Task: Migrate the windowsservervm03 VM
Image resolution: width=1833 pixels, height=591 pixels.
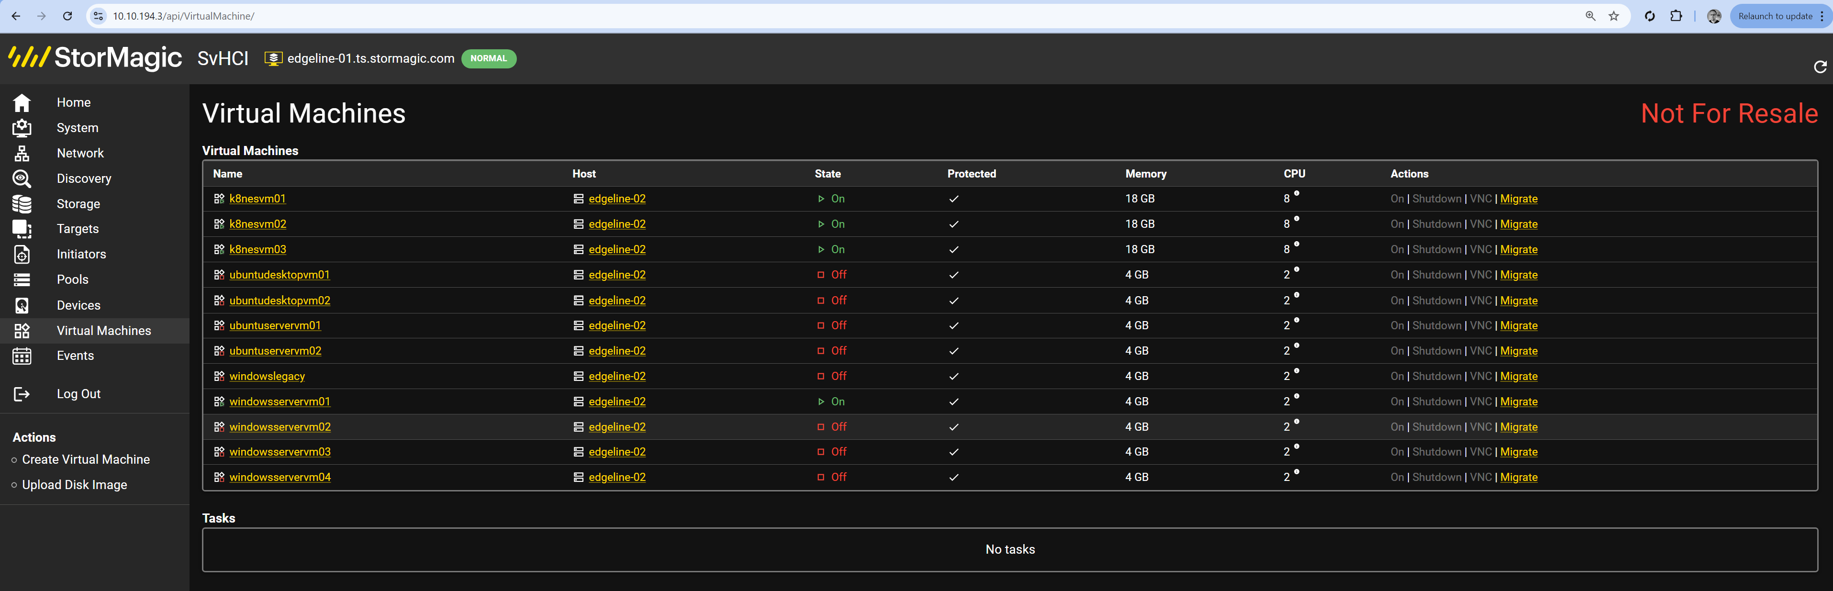Action: point(1519,452)
